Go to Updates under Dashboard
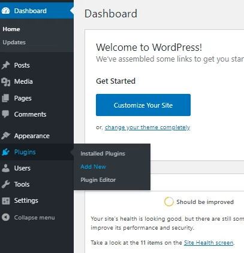This screenshot has height=253, width=244. [14, 42]
